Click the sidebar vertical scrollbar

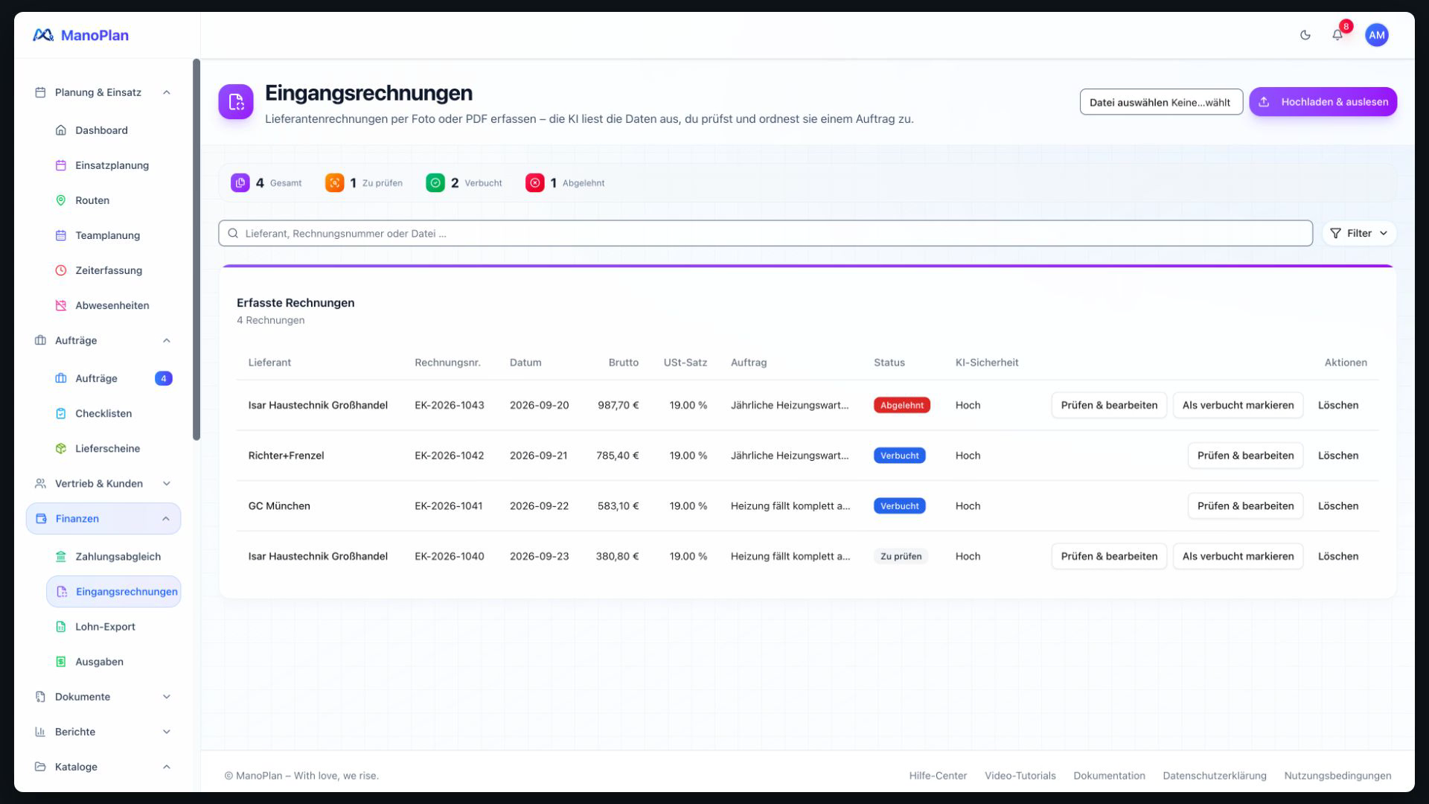point(196,249)
